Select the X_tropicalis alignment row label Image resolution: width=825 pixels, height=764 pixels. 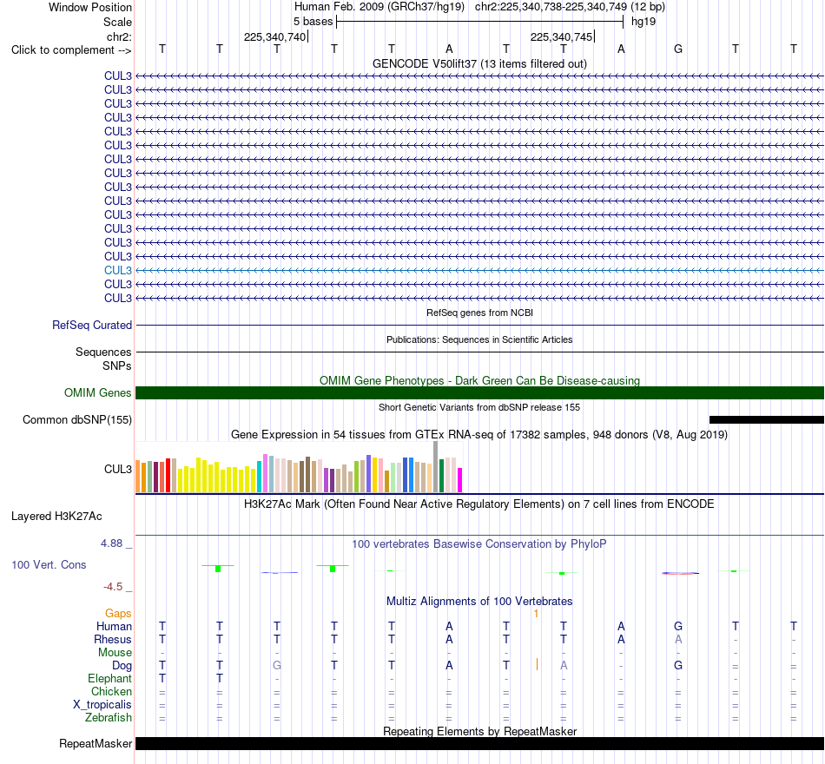[x=102, y=705]
